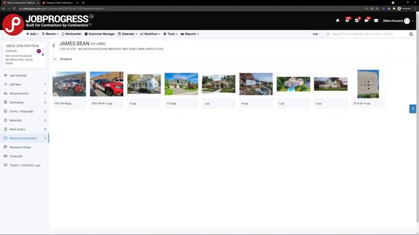
Task: Select Forms / Proposals in sidebar
Action: [25, 112]
